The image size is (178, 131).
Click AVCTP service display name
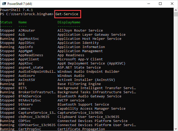[71, 100]
